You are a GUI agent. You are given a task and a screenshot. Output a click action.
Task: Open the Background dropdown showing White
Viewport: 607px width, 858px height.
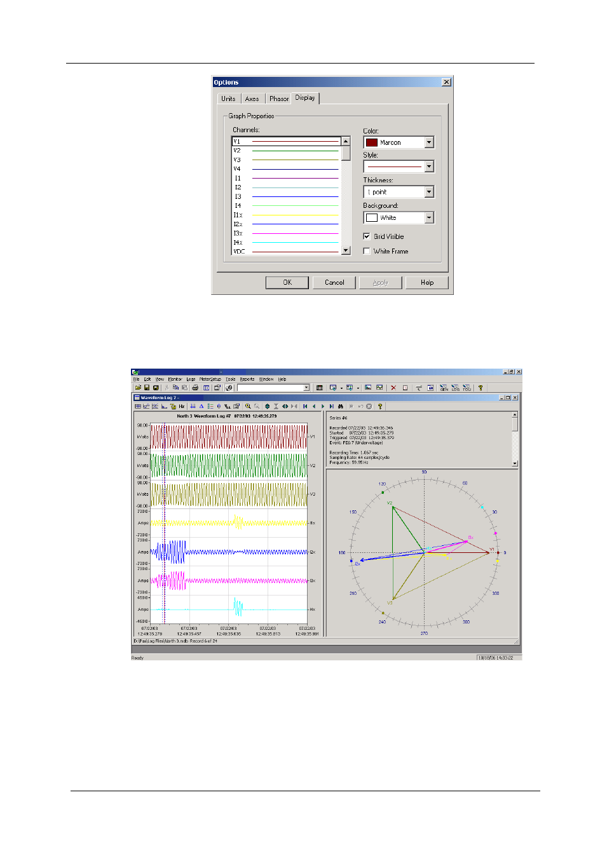point(429,217)
